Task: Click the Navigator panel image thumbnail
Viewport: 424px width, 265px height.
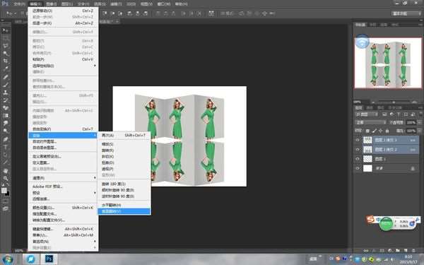Action: coord(388,63)
